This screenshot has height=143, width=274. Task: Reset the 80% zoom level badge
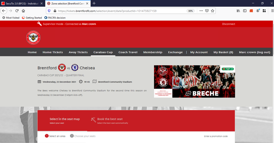coord(190,11)
